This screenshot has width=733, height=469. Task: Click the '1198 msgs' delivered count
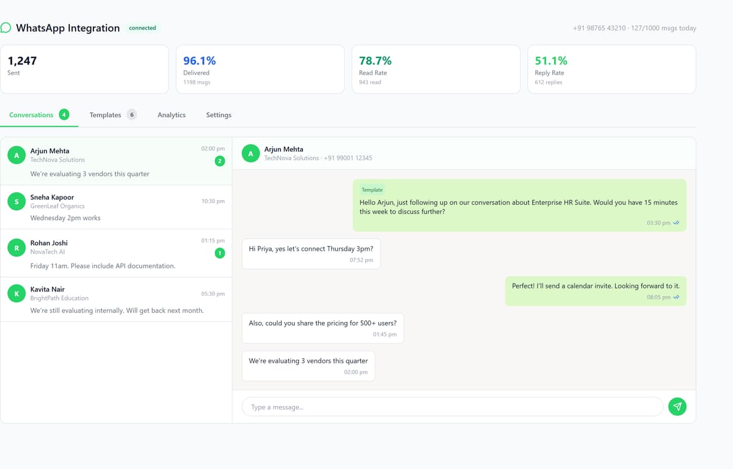pos(197,82)
